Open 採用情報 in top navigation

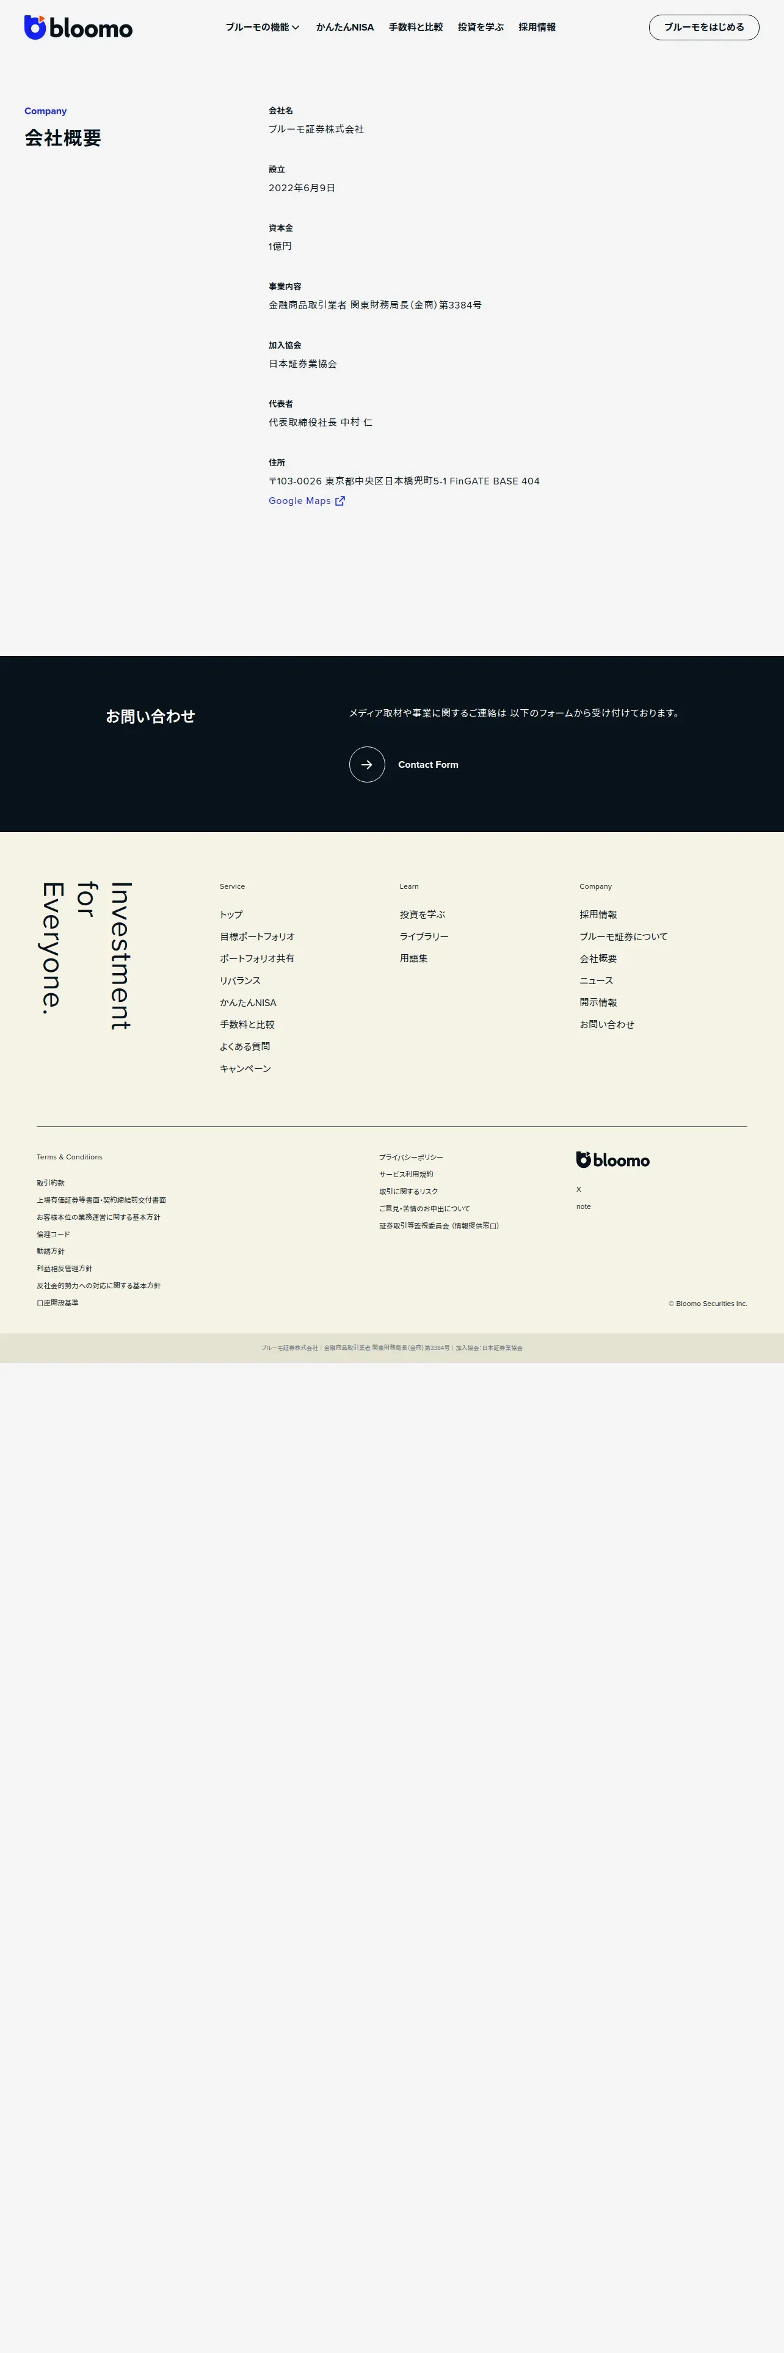[x=537, y=27]
